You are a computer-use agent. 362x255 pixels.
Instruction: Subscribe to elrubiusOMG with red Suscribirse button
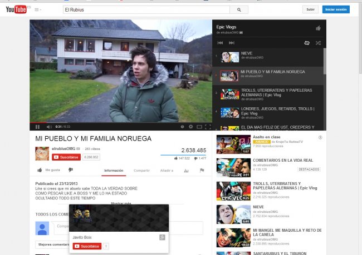click(66, 157)
